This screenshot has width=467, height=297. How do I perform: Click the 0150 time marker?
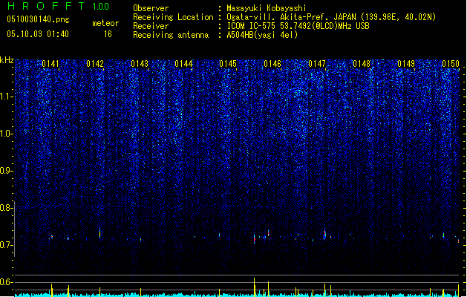click(451, 64)
